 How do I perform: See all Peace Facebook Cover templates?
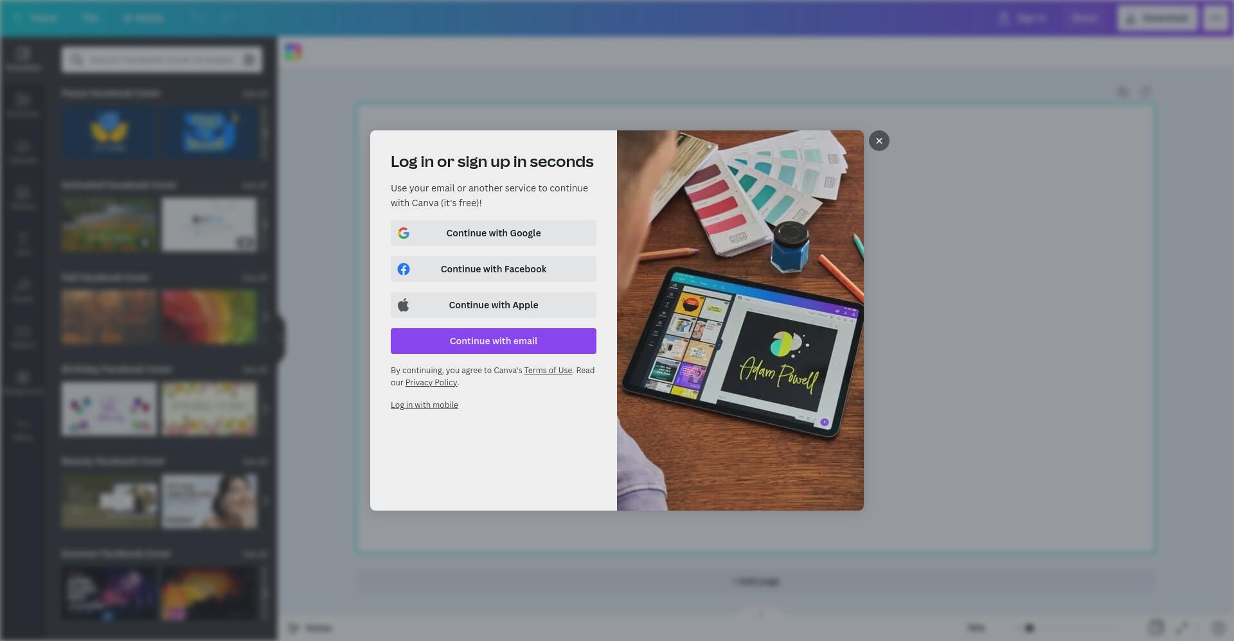(255, 94)
